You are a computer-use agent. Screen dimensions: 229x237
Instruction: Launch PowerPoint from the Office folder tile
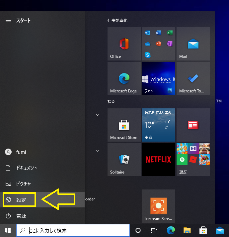tap(159, 44)
